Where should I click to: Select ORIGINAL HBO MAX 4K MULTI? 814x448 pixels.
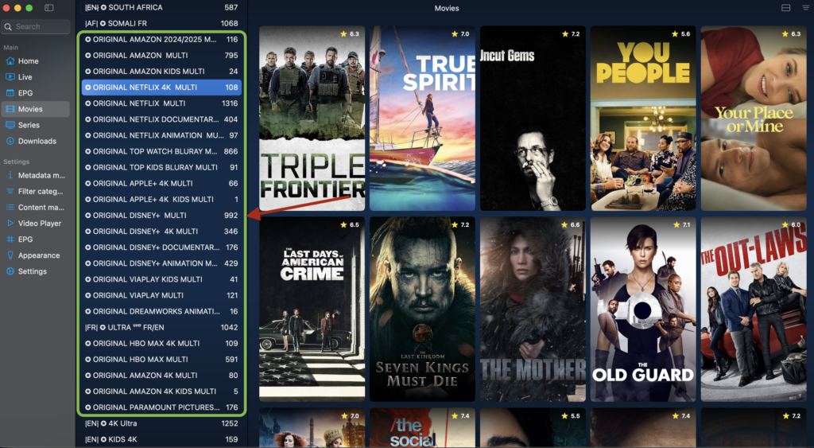[x=161, y=344]
